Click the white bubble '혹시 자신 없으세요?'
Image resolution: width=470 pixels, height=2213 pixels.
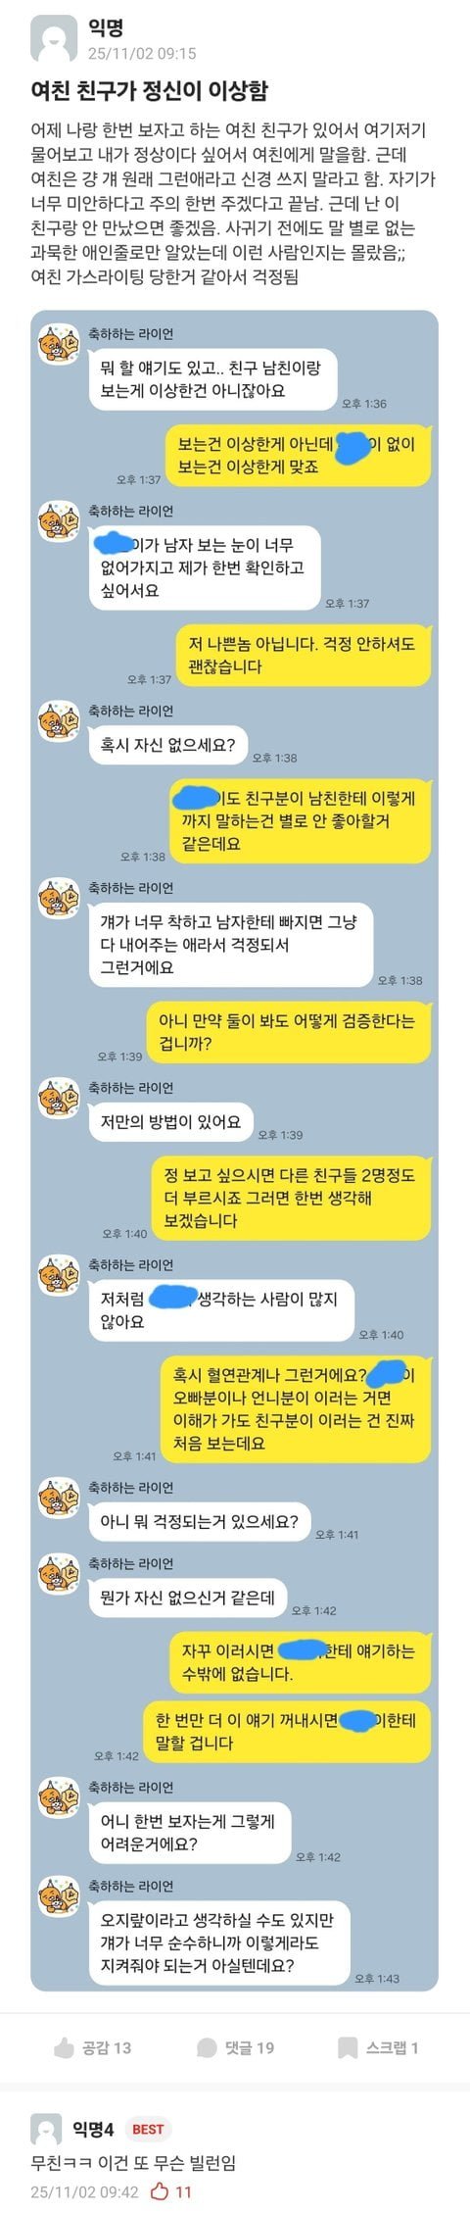coord(167,745)
